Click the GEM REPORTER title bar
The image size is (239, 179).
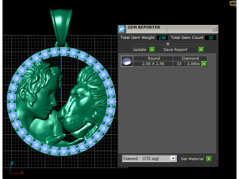(168, 29)
